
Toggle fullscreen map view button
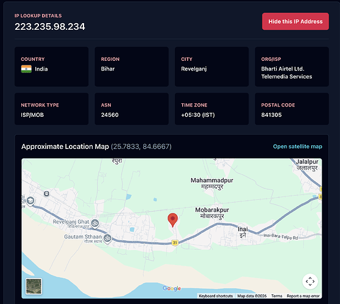coord(310,282)
